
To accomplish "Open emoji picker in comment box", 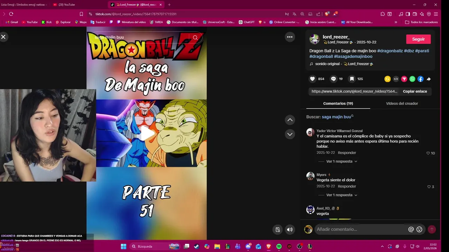I will click(420, 230).
